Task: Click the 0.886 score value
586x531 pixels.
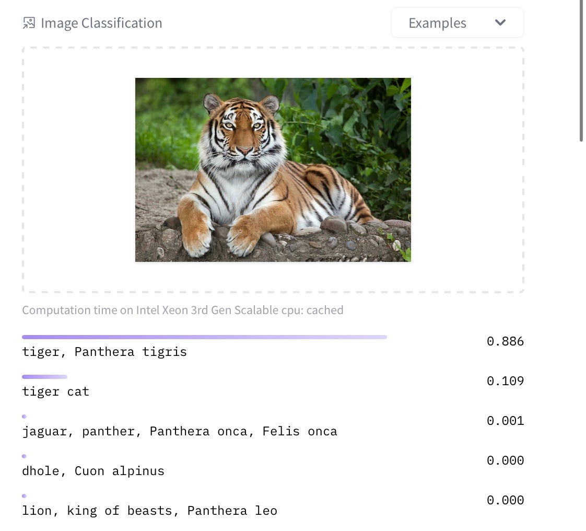Action: click(505, 341)
